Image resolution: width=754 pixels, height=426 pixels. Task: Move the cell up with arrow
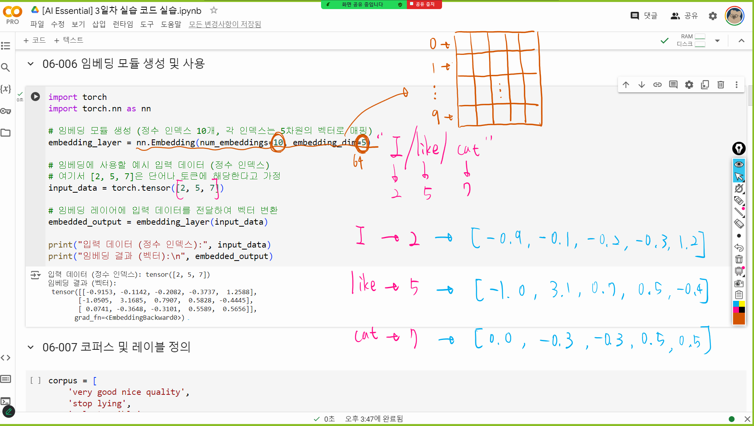tap(625, 85)
